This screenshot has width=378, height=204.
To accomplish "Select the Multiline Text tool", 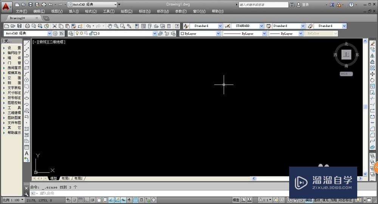I will click(26, 153).
